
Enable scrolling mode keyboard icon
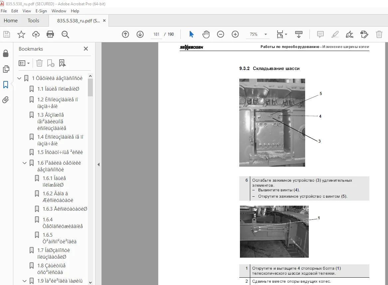299,34
